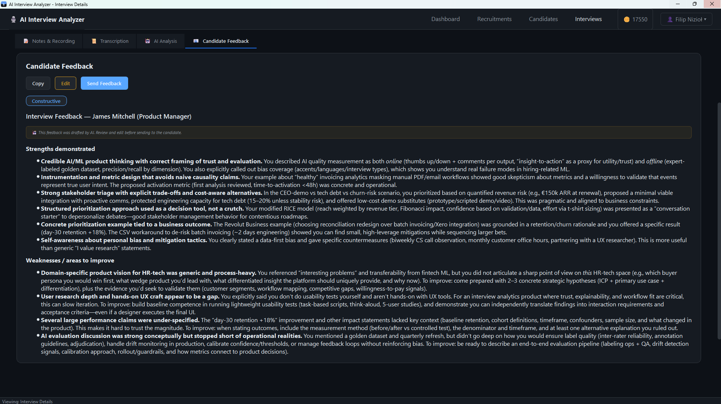Click the Candidate Feedback tab icon

pos(196,41)
